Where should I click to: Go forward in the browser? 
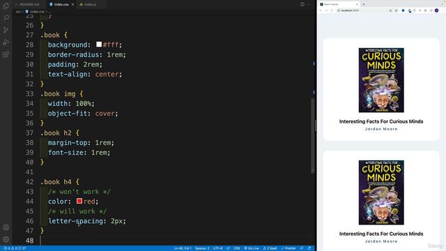(326, 10)
